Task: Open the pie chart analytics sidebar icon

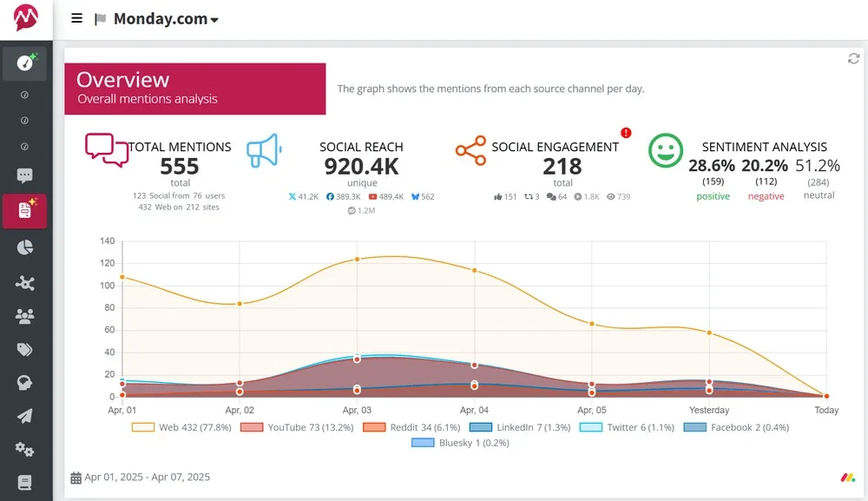Action: (24, 247)
